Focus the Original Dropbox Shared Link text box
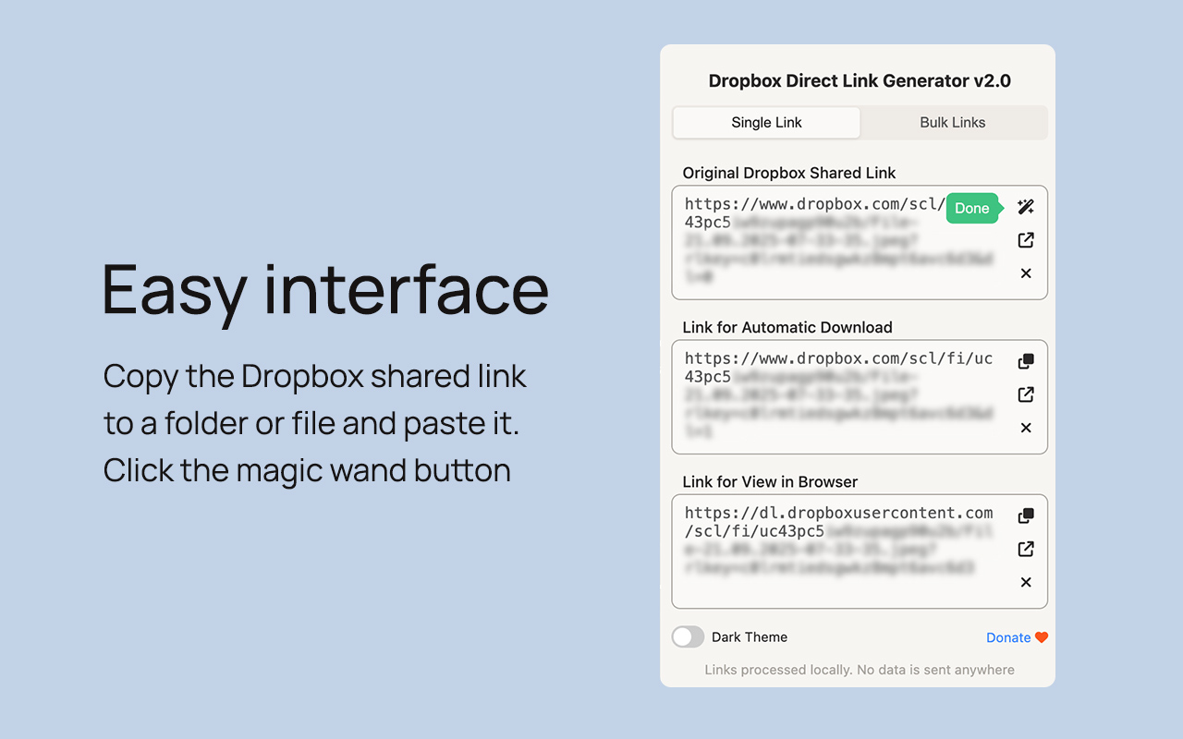The image size is (1183, 739). pyautogui.click(x=860, y=242)
